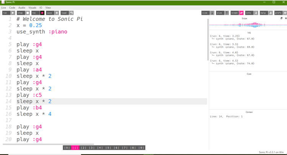Click the help label button
This screenshot has height=155, width=287.
pyautogui.click(x=264, y=13)
